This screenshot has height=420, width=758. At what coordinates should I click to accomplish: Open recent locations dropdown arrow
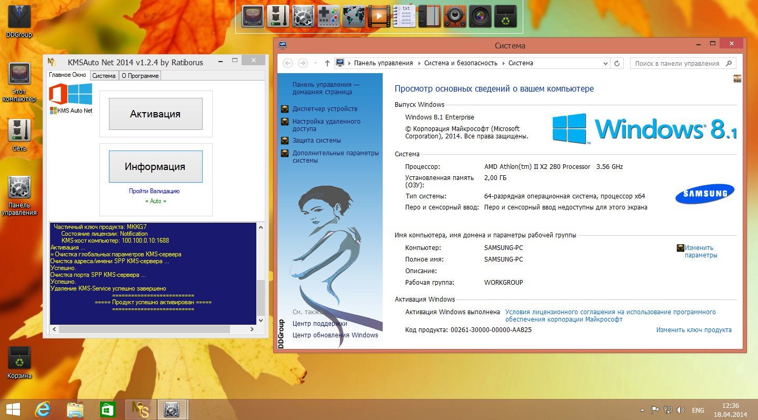tap(315, 63)
